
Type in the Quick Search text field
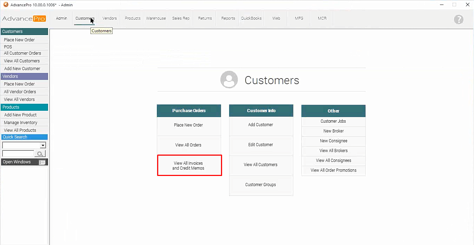(18, 154)
